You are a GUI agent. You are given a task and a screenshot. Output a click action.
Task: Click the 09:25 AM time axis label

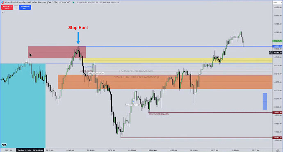[x=9, y=150]
